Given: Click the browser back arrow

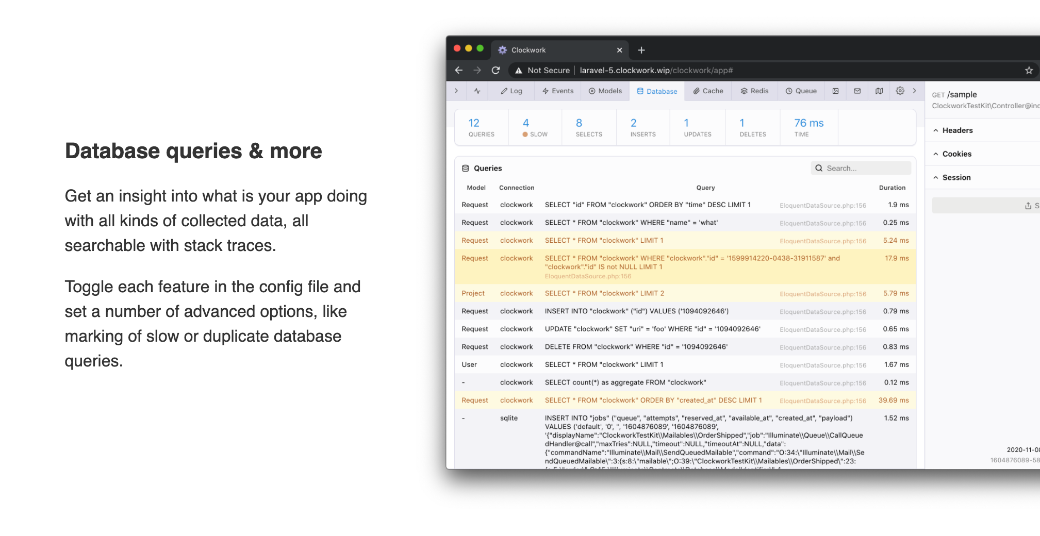Looking at the screenshot, I should point(458,70).
